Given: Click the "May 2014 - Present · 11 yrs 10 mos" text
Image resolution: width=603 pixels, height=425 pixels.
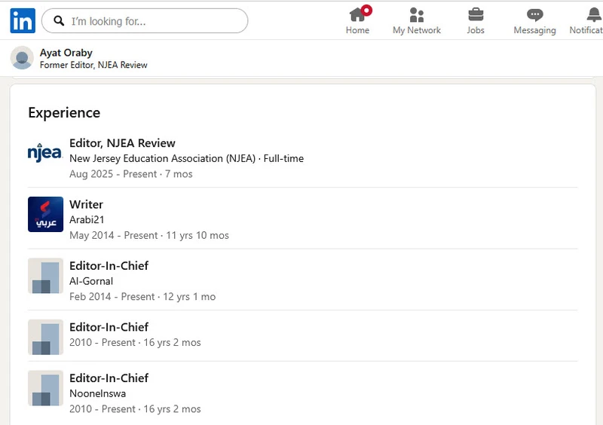Looking at the screenshot, I should (x=149, y=235).
